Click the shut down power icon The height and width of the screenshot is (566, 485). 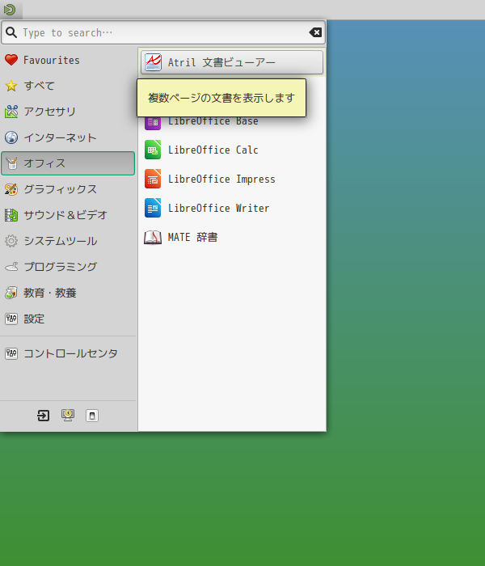[92, 416]
